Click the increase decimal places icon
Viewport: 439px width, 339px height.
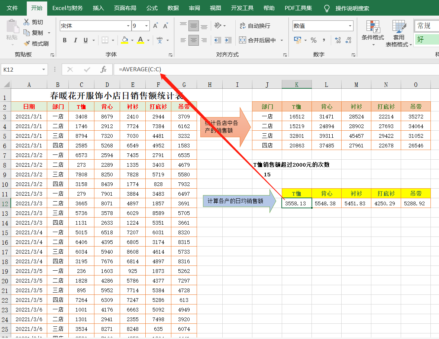coord(338,40)
